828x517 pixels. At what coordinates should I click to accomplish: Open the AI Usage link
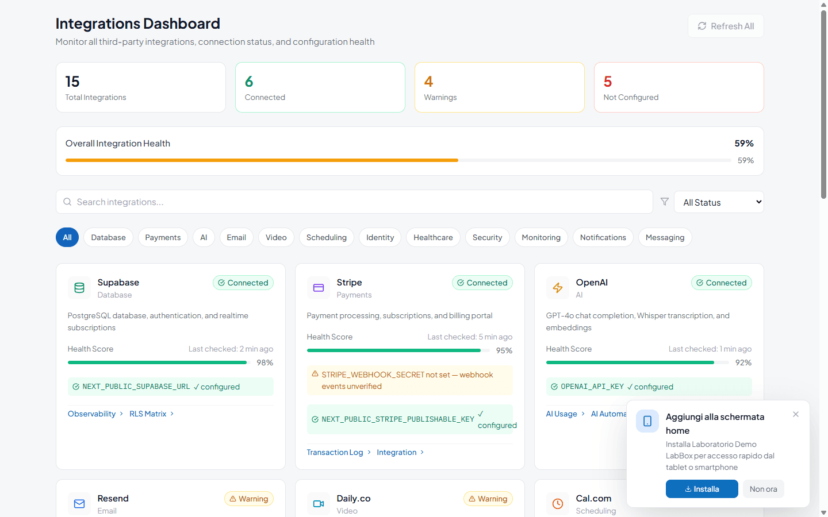pyautogui.click(x=565, y=414)
